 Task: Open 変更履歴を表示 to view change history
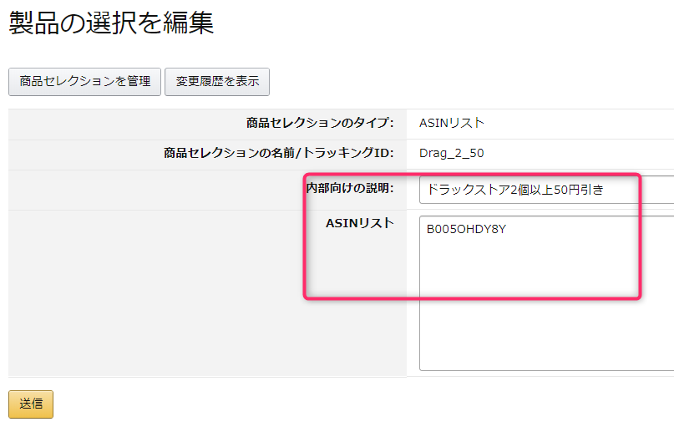coord(217,81)
